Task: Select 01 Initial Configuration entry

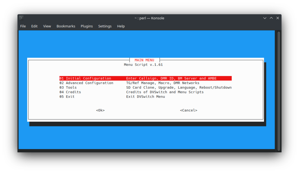Action: 145,78
